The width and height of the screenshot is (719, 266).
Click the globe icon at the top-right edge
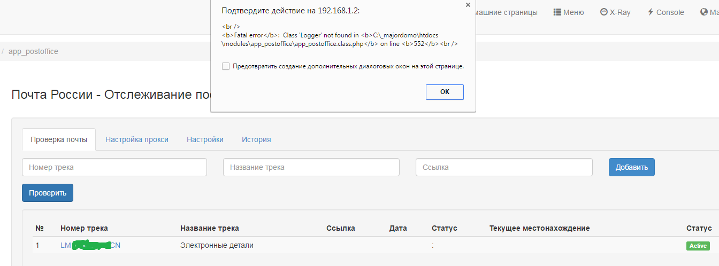(x=704, y=12)
